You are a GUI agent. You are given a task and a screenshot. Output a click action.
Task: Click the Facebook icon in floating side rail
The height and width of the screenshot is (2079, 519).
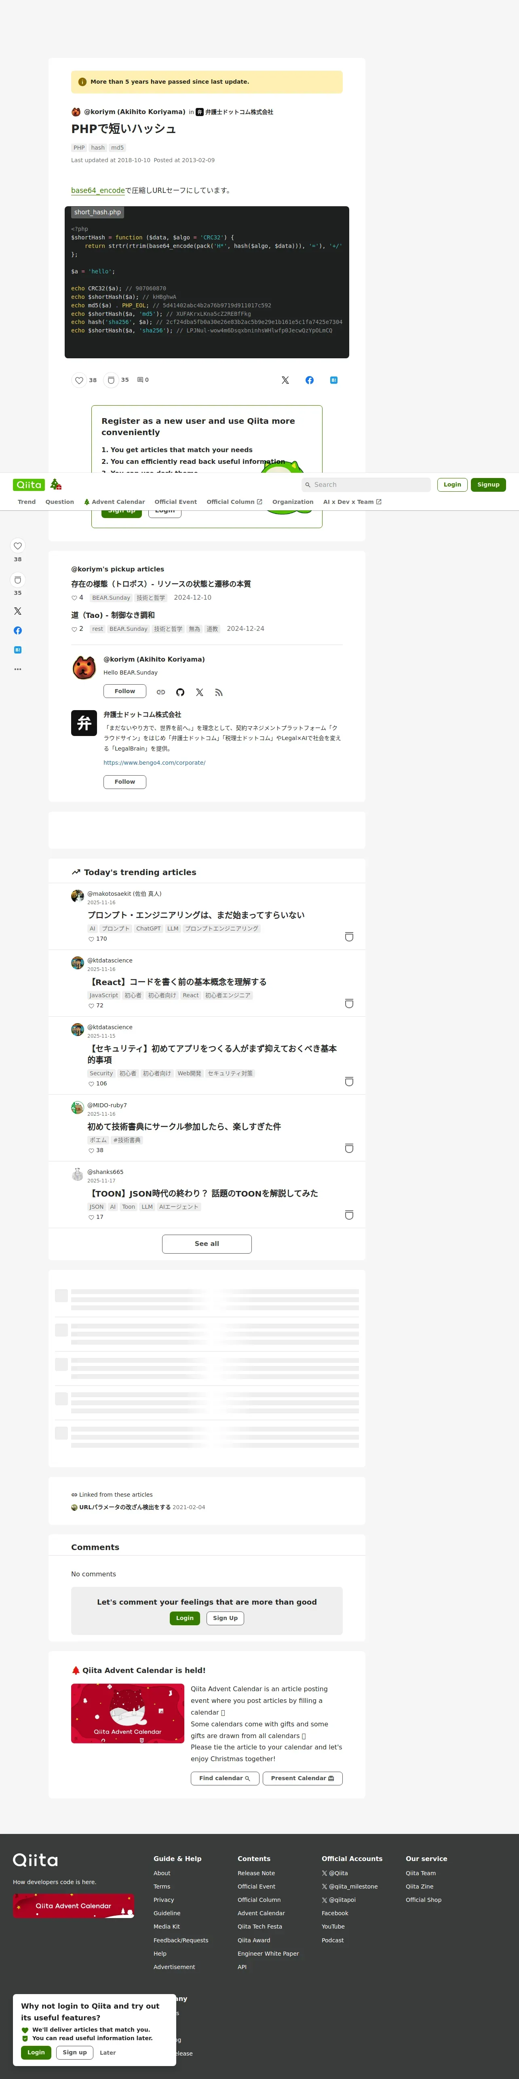pyautogui.click(x=18, y=630)
